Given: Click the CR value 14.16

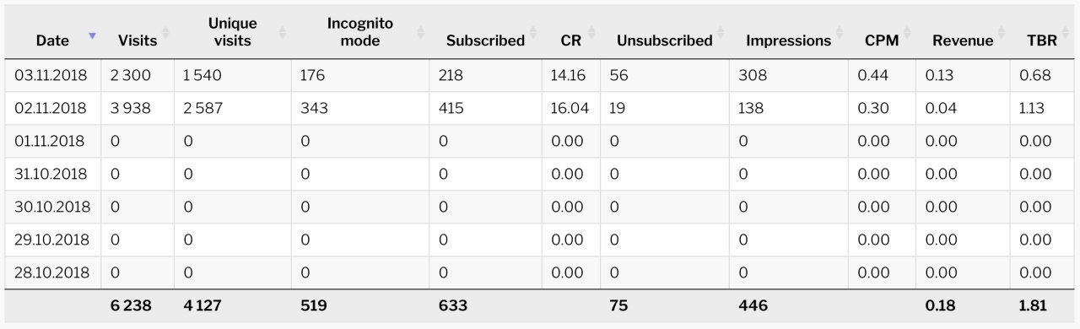Looking at the screenshot, I should [x=568, y=75].
